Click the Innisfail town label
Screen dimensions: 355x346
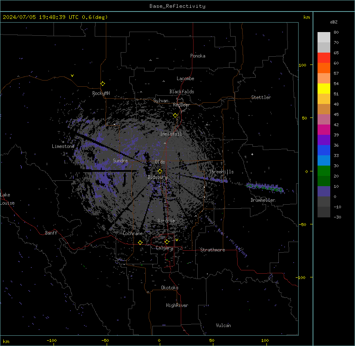[171, 134]
